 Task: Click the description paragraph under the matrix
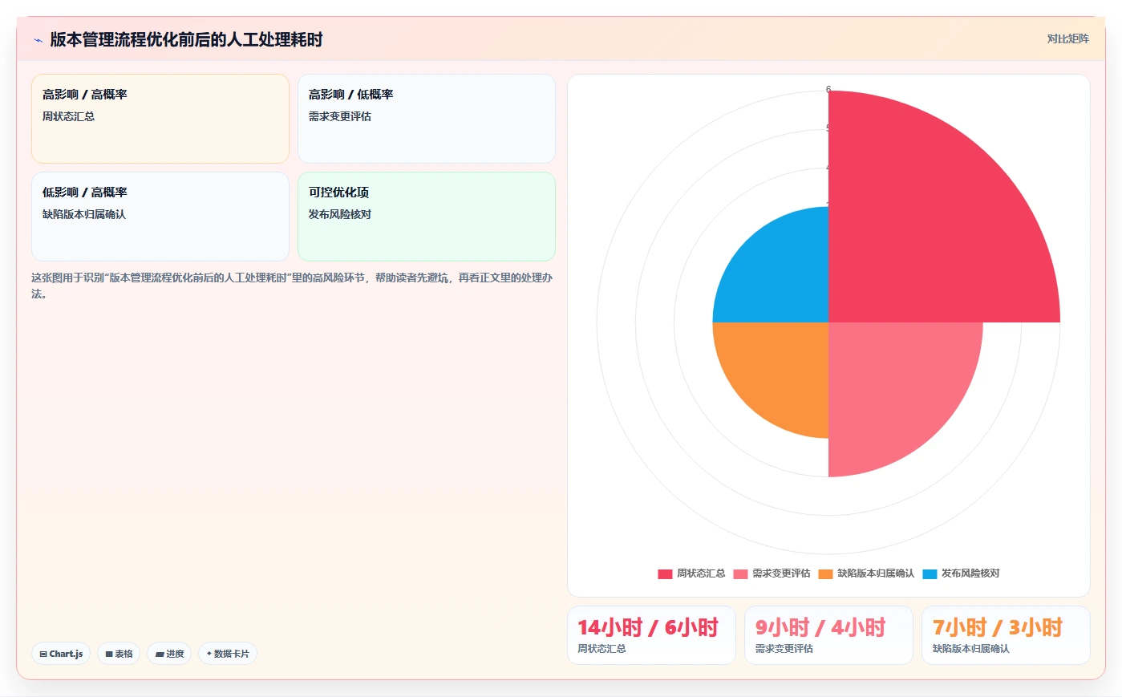click(x=292, y=286)
